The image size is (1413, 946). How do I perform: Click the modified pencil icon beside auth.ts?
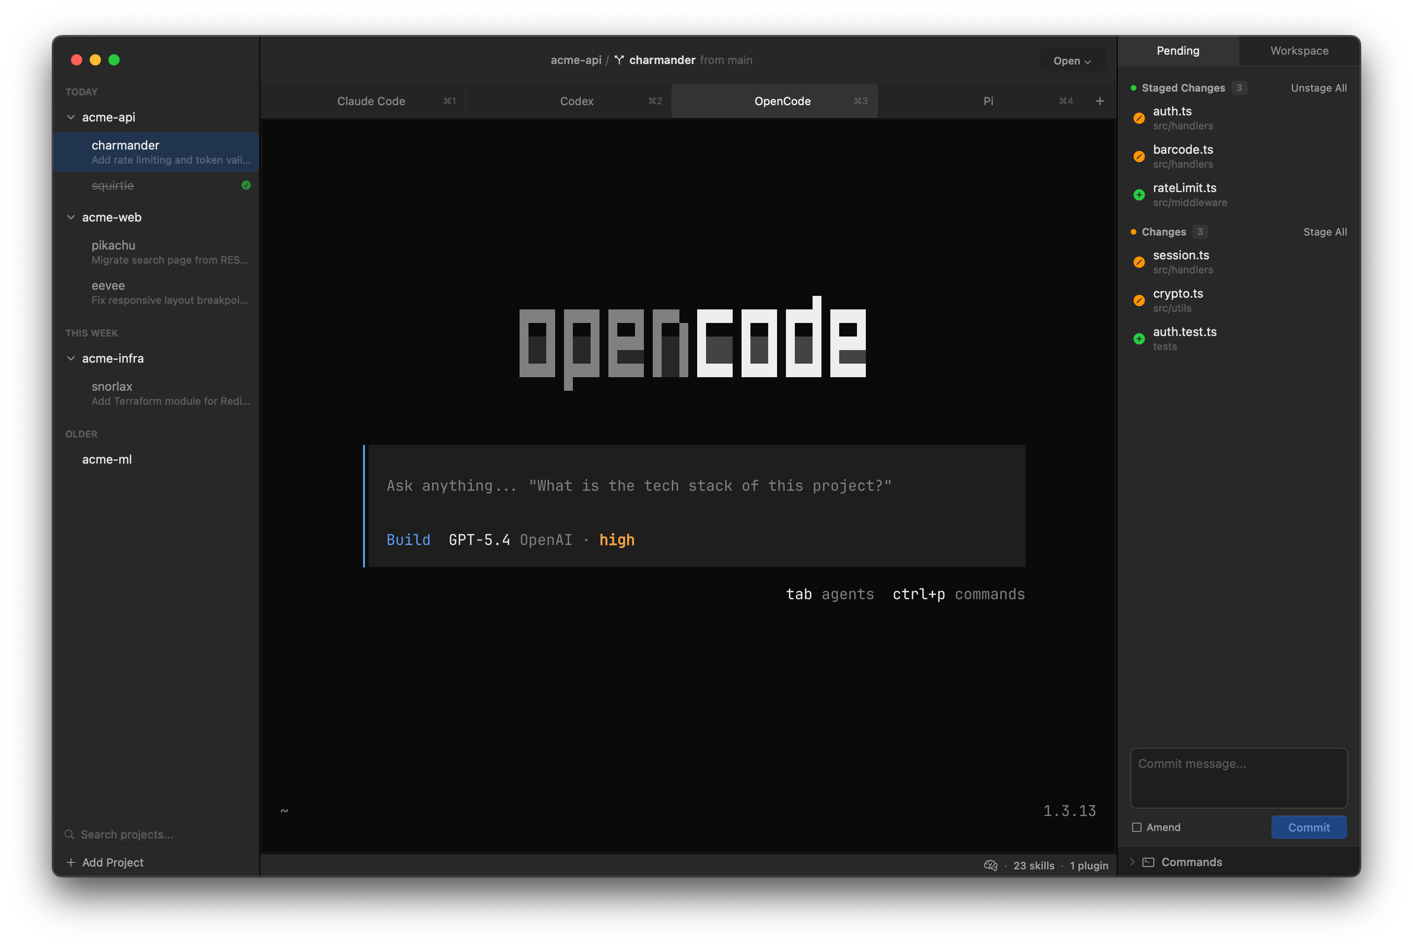tap(1139, 118)
